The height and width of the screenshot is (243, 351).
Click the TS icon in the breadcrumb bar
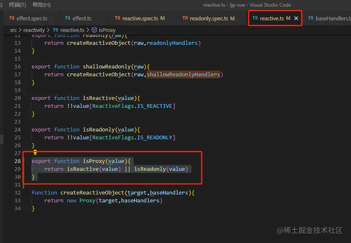(56, 30)
